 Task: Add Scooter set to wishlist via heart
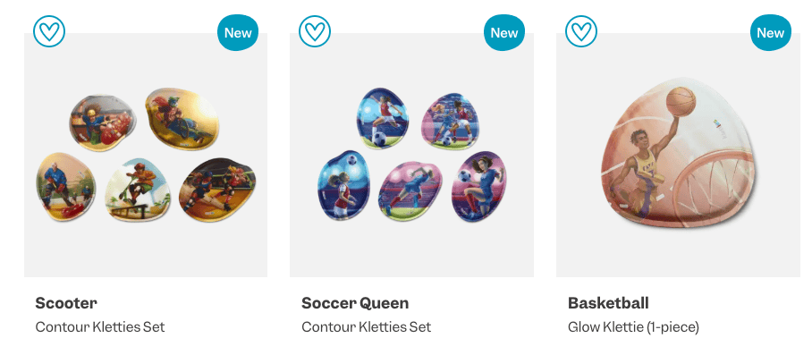49,31
